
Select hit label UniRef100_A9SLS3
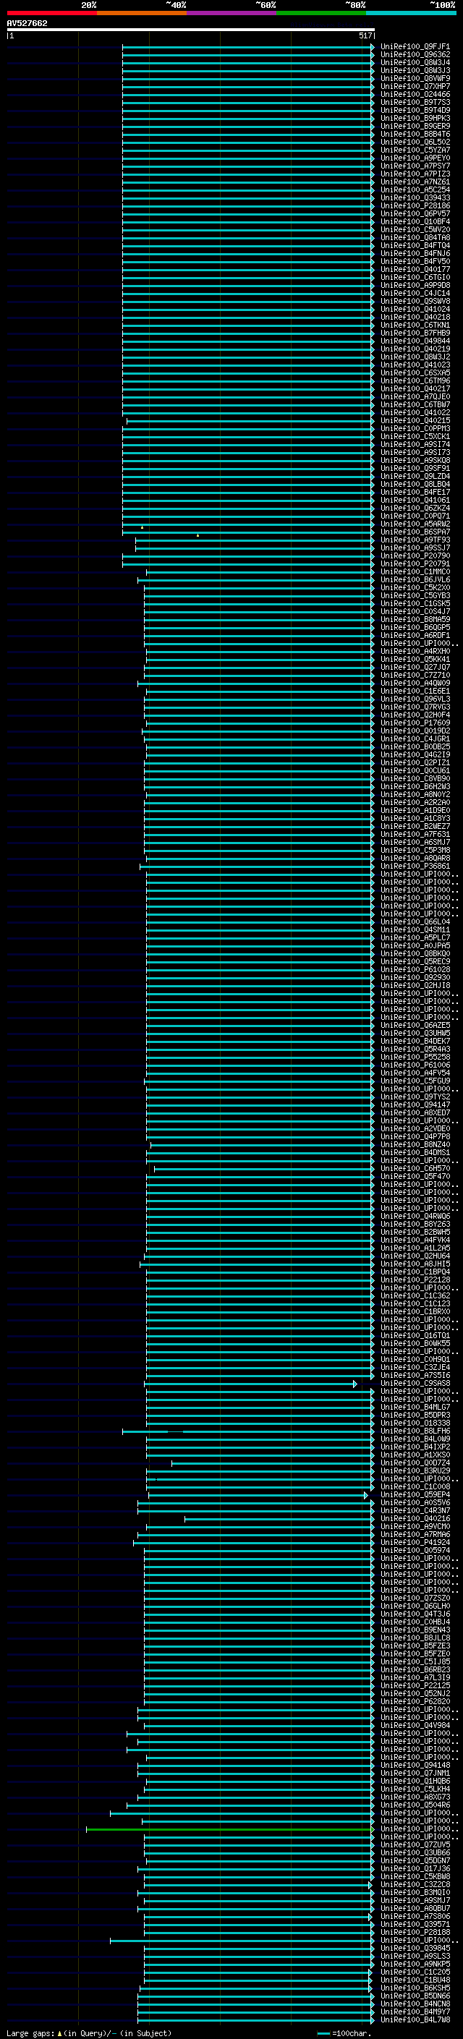click(x=415, y=1956)
